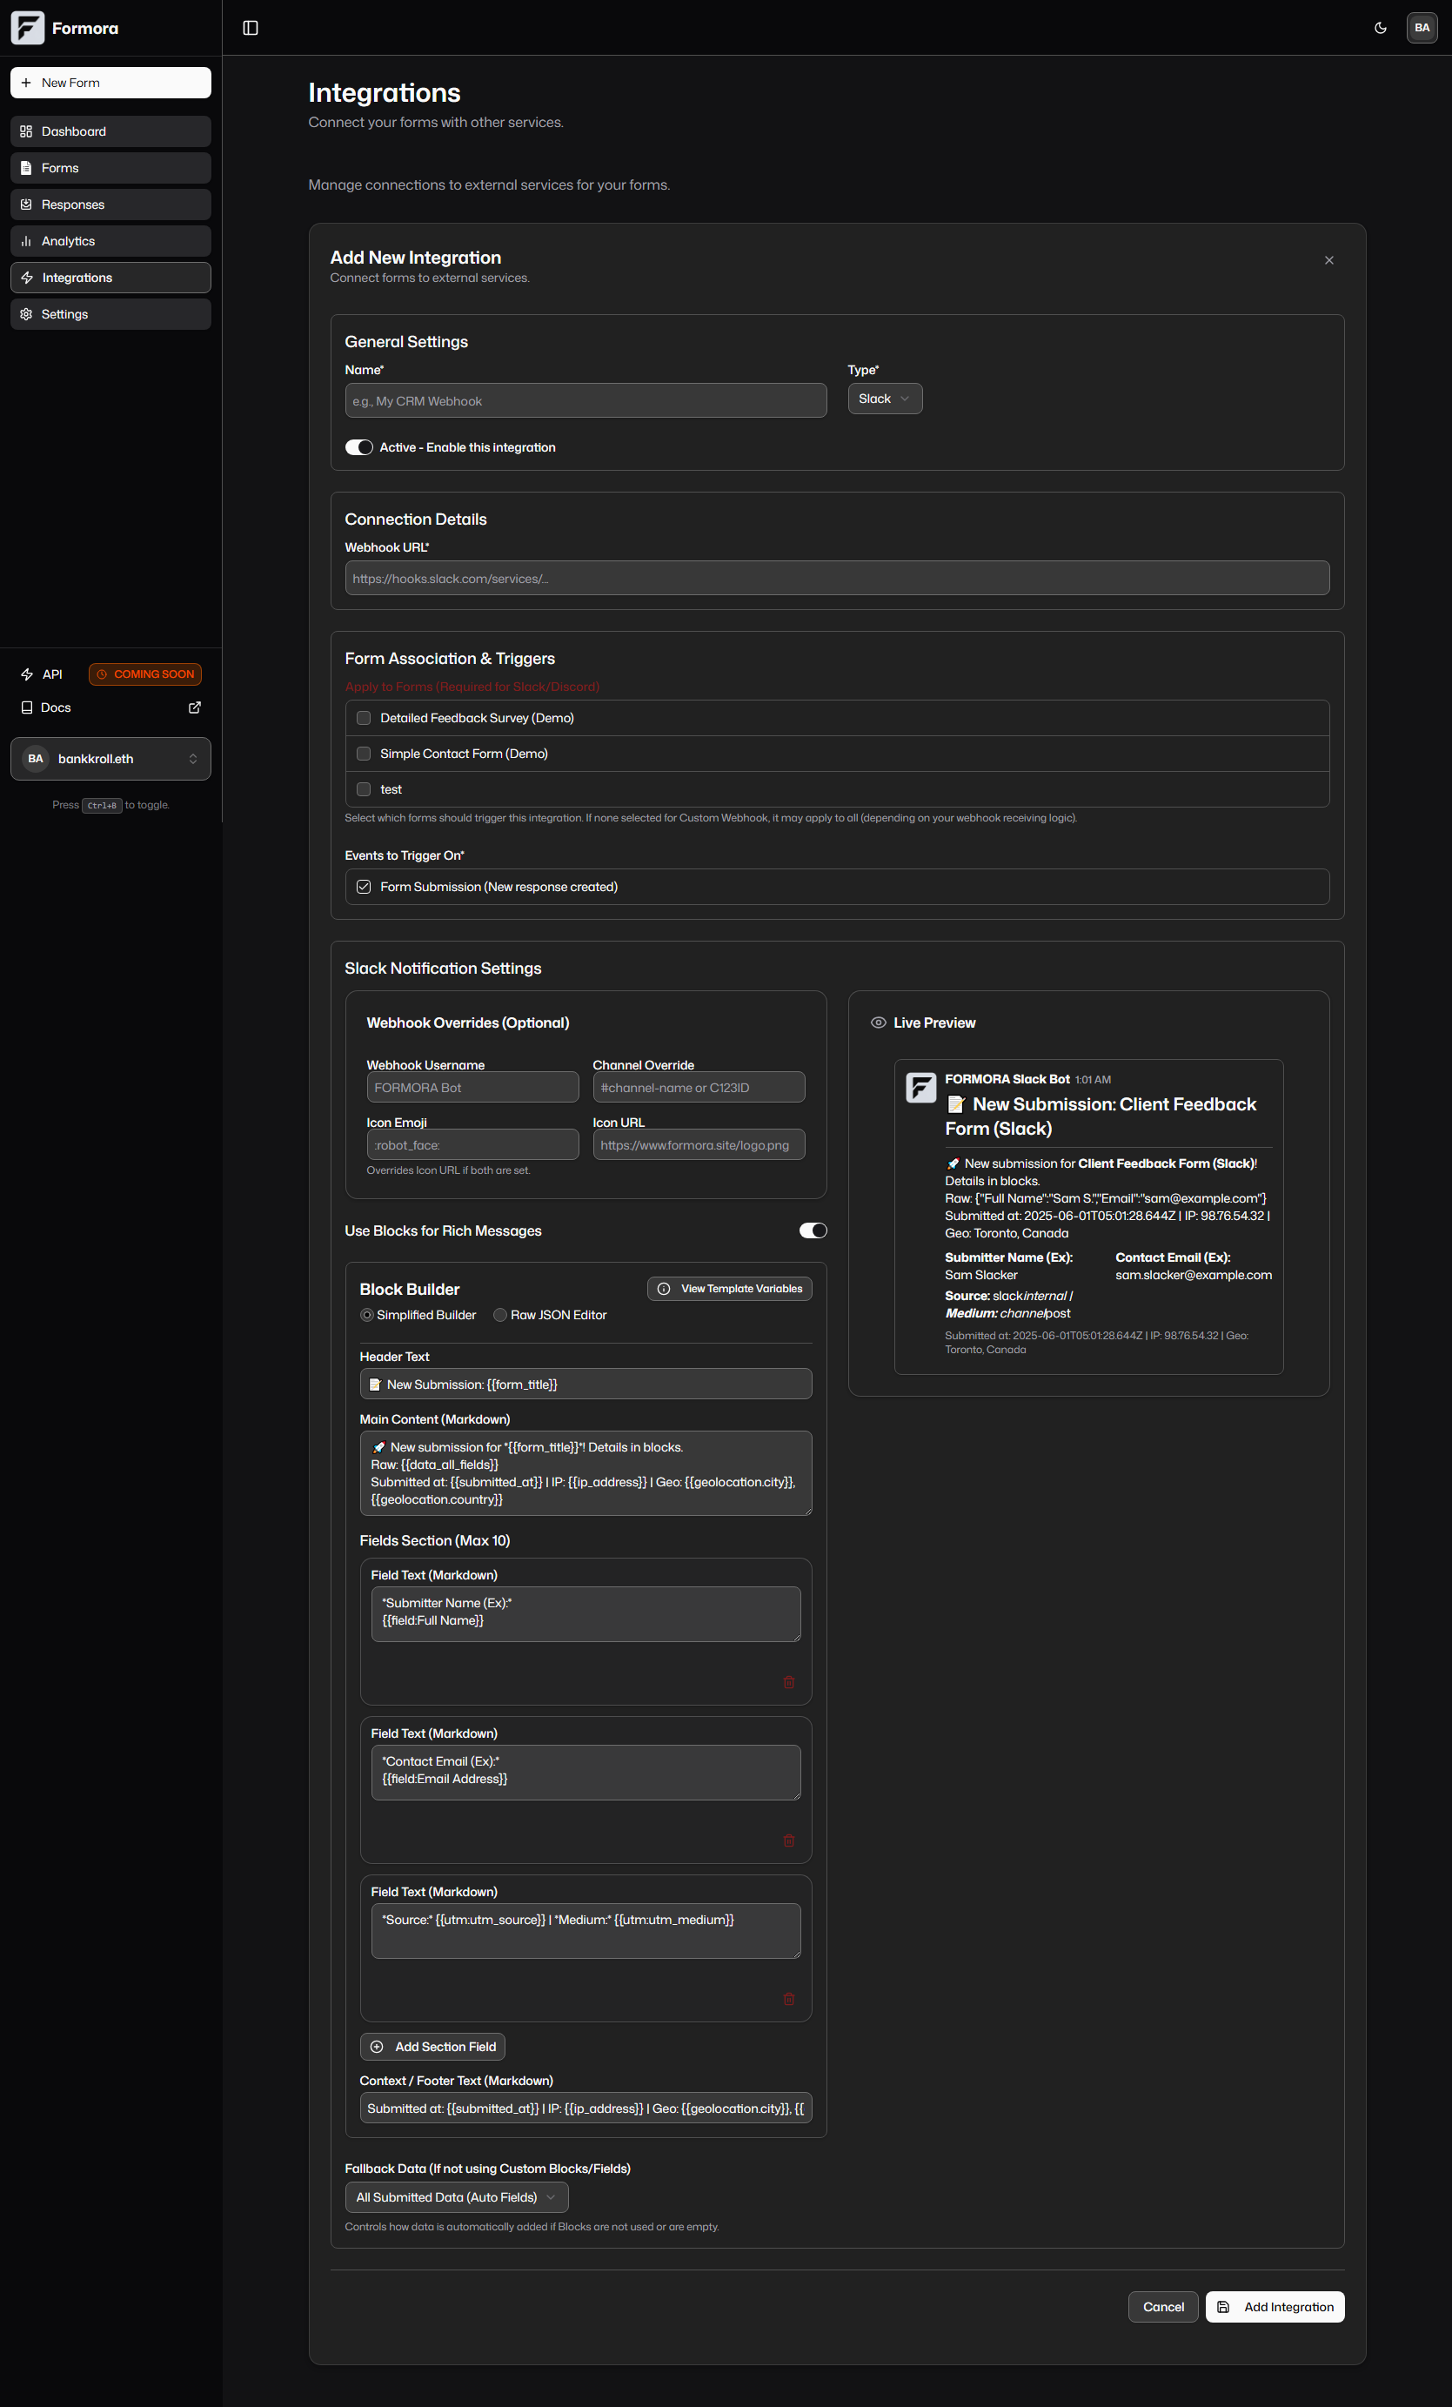Viewport: 1452px width, 2407px height.
Task: Toggle dark mode with the moon icon
Action: pyautogui.click(x=1380, y=27)
